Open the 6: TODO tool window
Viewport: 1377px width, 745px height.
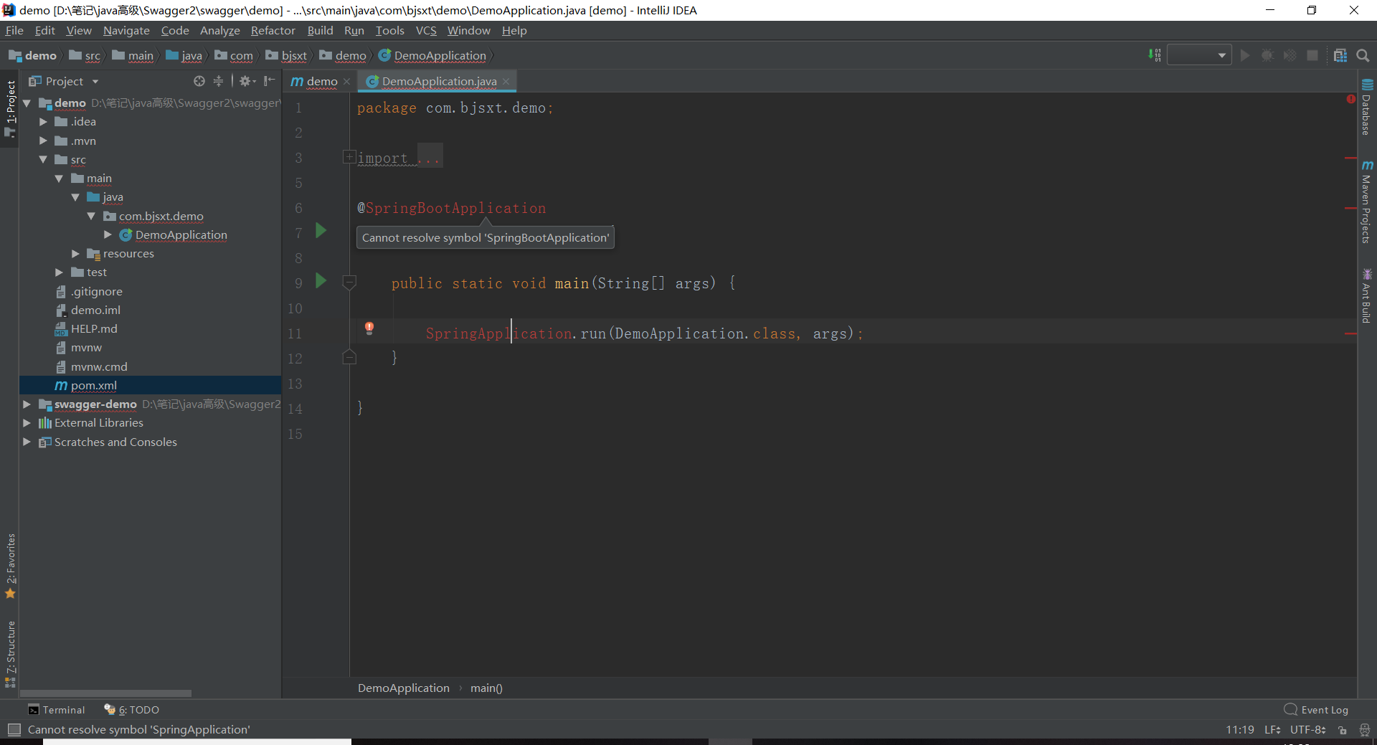(x=132, y=710)
